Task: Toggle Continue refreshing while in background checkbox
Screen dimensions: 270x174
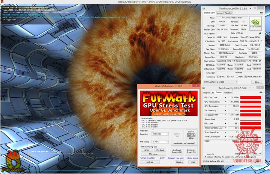Action: point(205,157)
